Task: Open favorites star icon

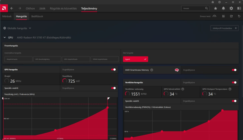Action: pos(215,9)
